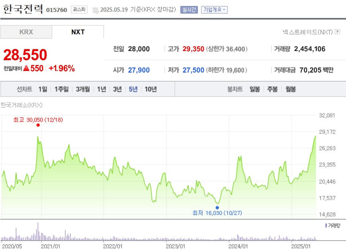The image size is (346, 252).
Task: Click the 최저 16,030 low price marker dot
Action: (217, 207)
